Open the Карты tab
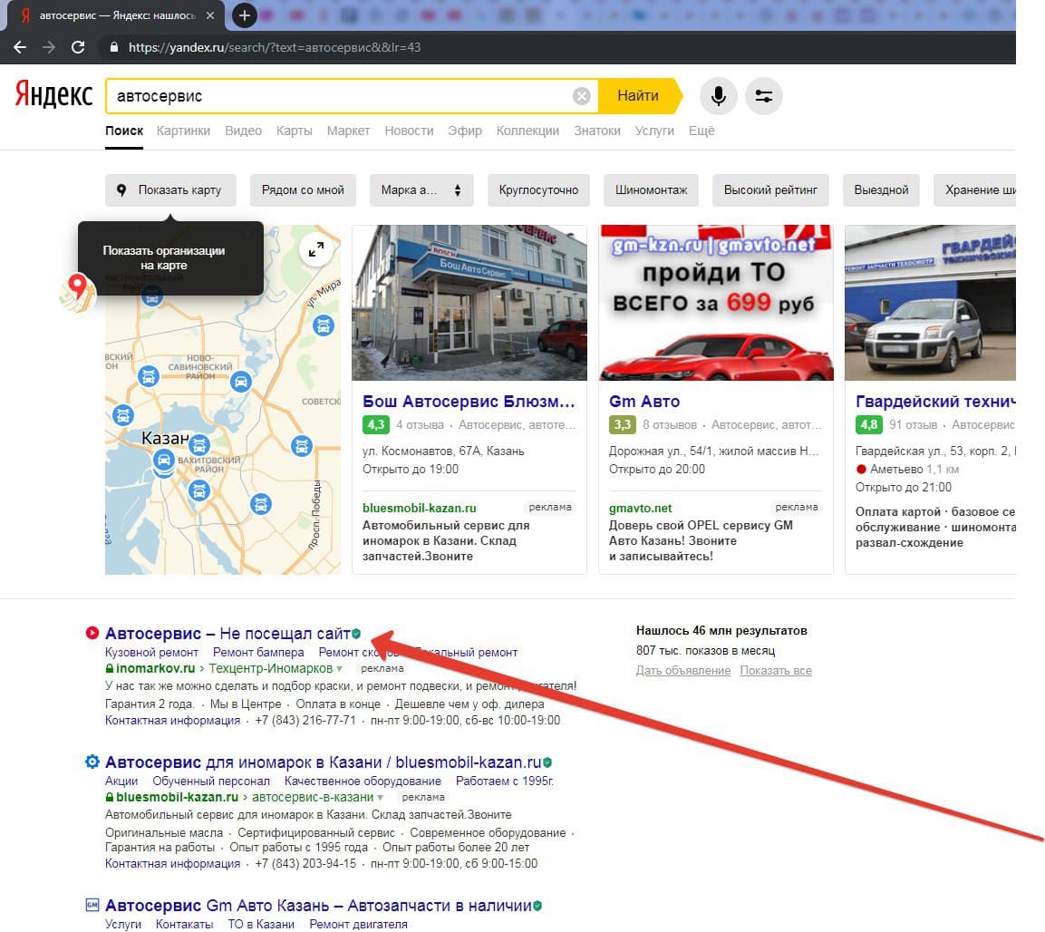Viewport: 1045px width, 932px height. 294,131
